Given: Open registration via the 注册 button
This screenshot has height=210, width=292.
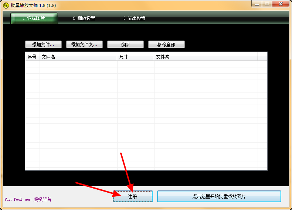Looking at the screenshot, I should tap(133, 196).
